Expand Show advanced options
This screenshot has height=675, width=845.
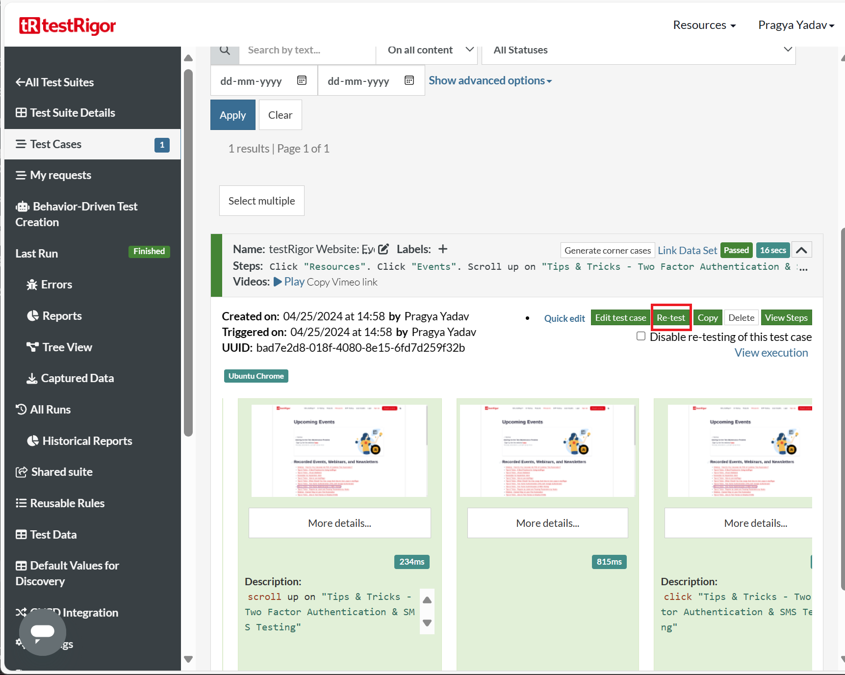pos(490,80)
